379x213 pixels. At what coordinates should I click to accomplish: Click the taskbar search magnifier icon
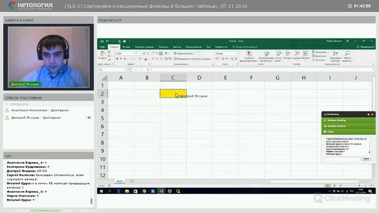click(110, 191)
